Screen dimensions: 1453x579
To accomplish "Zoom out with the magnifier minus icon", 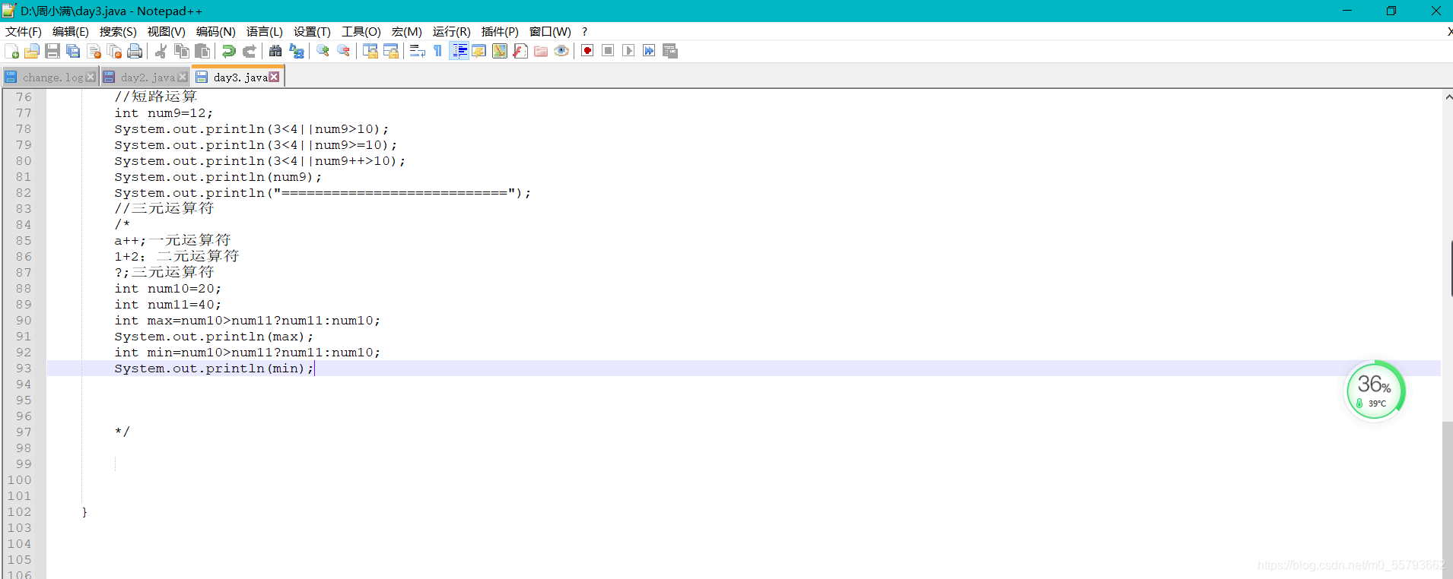I will click(344, 51).
